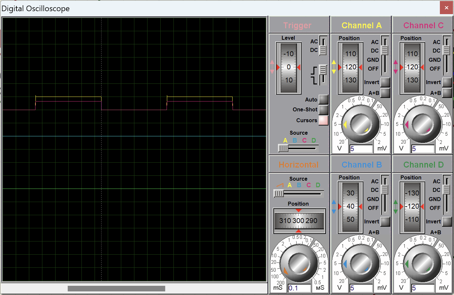Image resolution: width=454 pixels, height=295 pixels.
Task: Click the Horizontal source selector slider
Action: click(299, 193)
